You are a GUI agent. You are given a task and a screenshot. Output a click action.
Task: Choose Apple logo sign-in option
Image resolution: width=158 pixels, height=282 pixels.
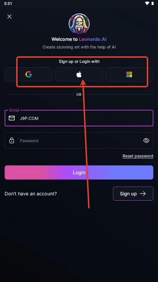pyautogui.click(x=79, y=74)
